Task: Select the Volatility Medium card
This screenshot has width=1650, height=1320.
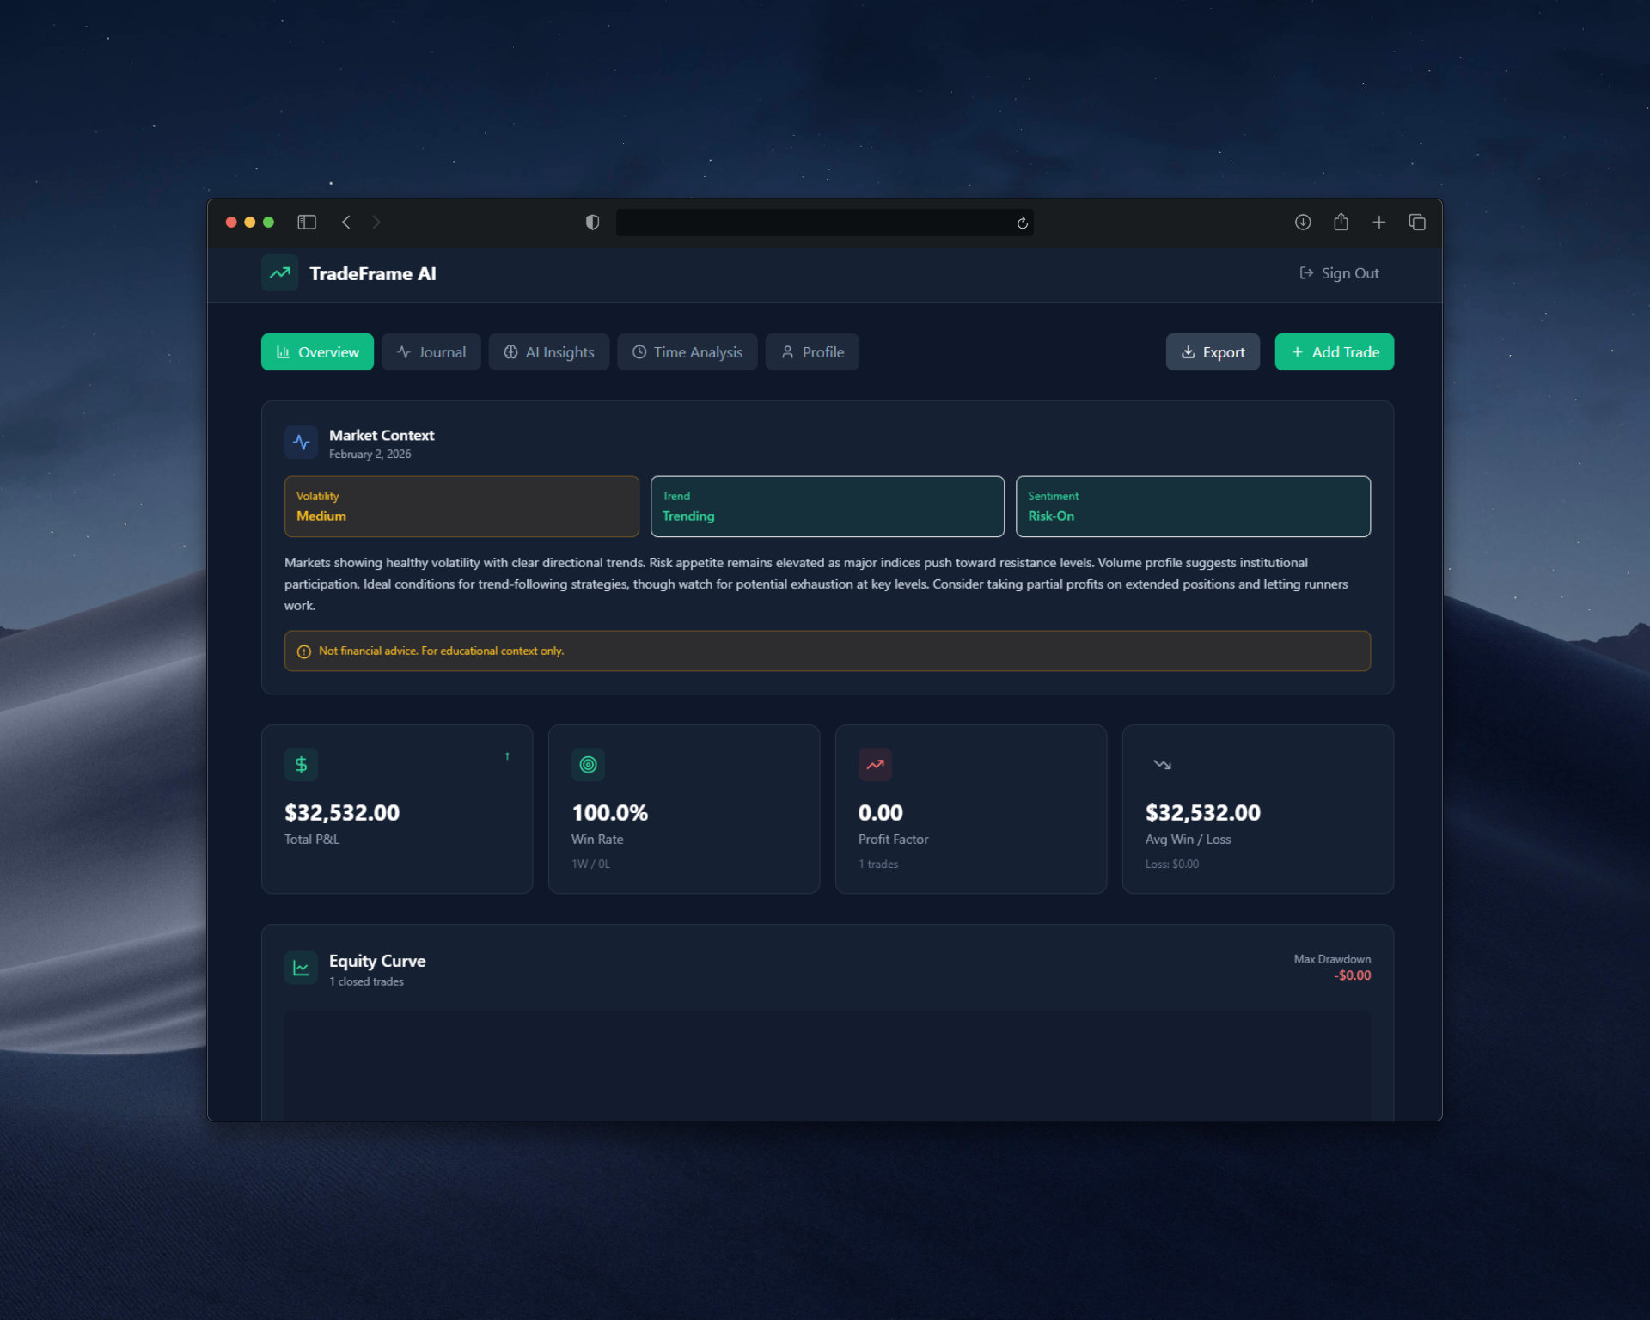Action: pos(461,506)
